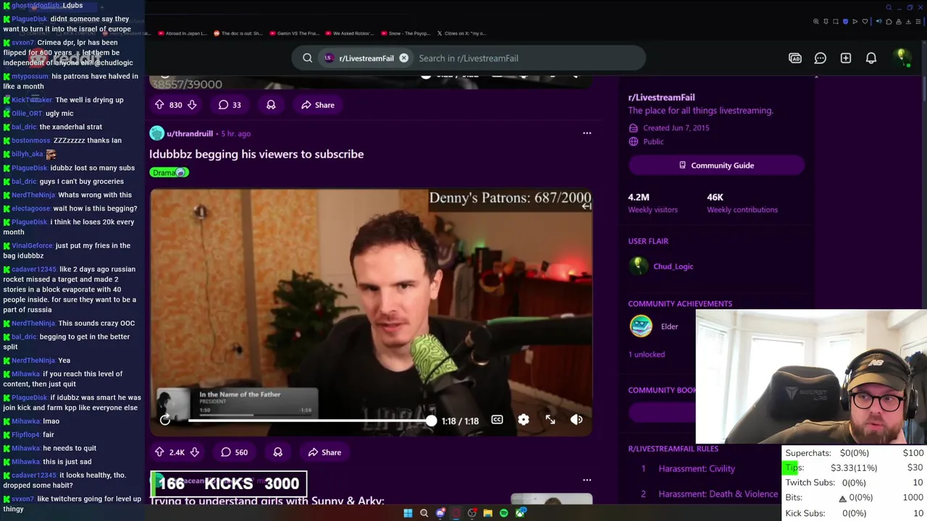Image resolution: width=927 pixels, height=521 pixels.
Task: Switch to Cibles on X tab
Action: click(x=460, y=33)
